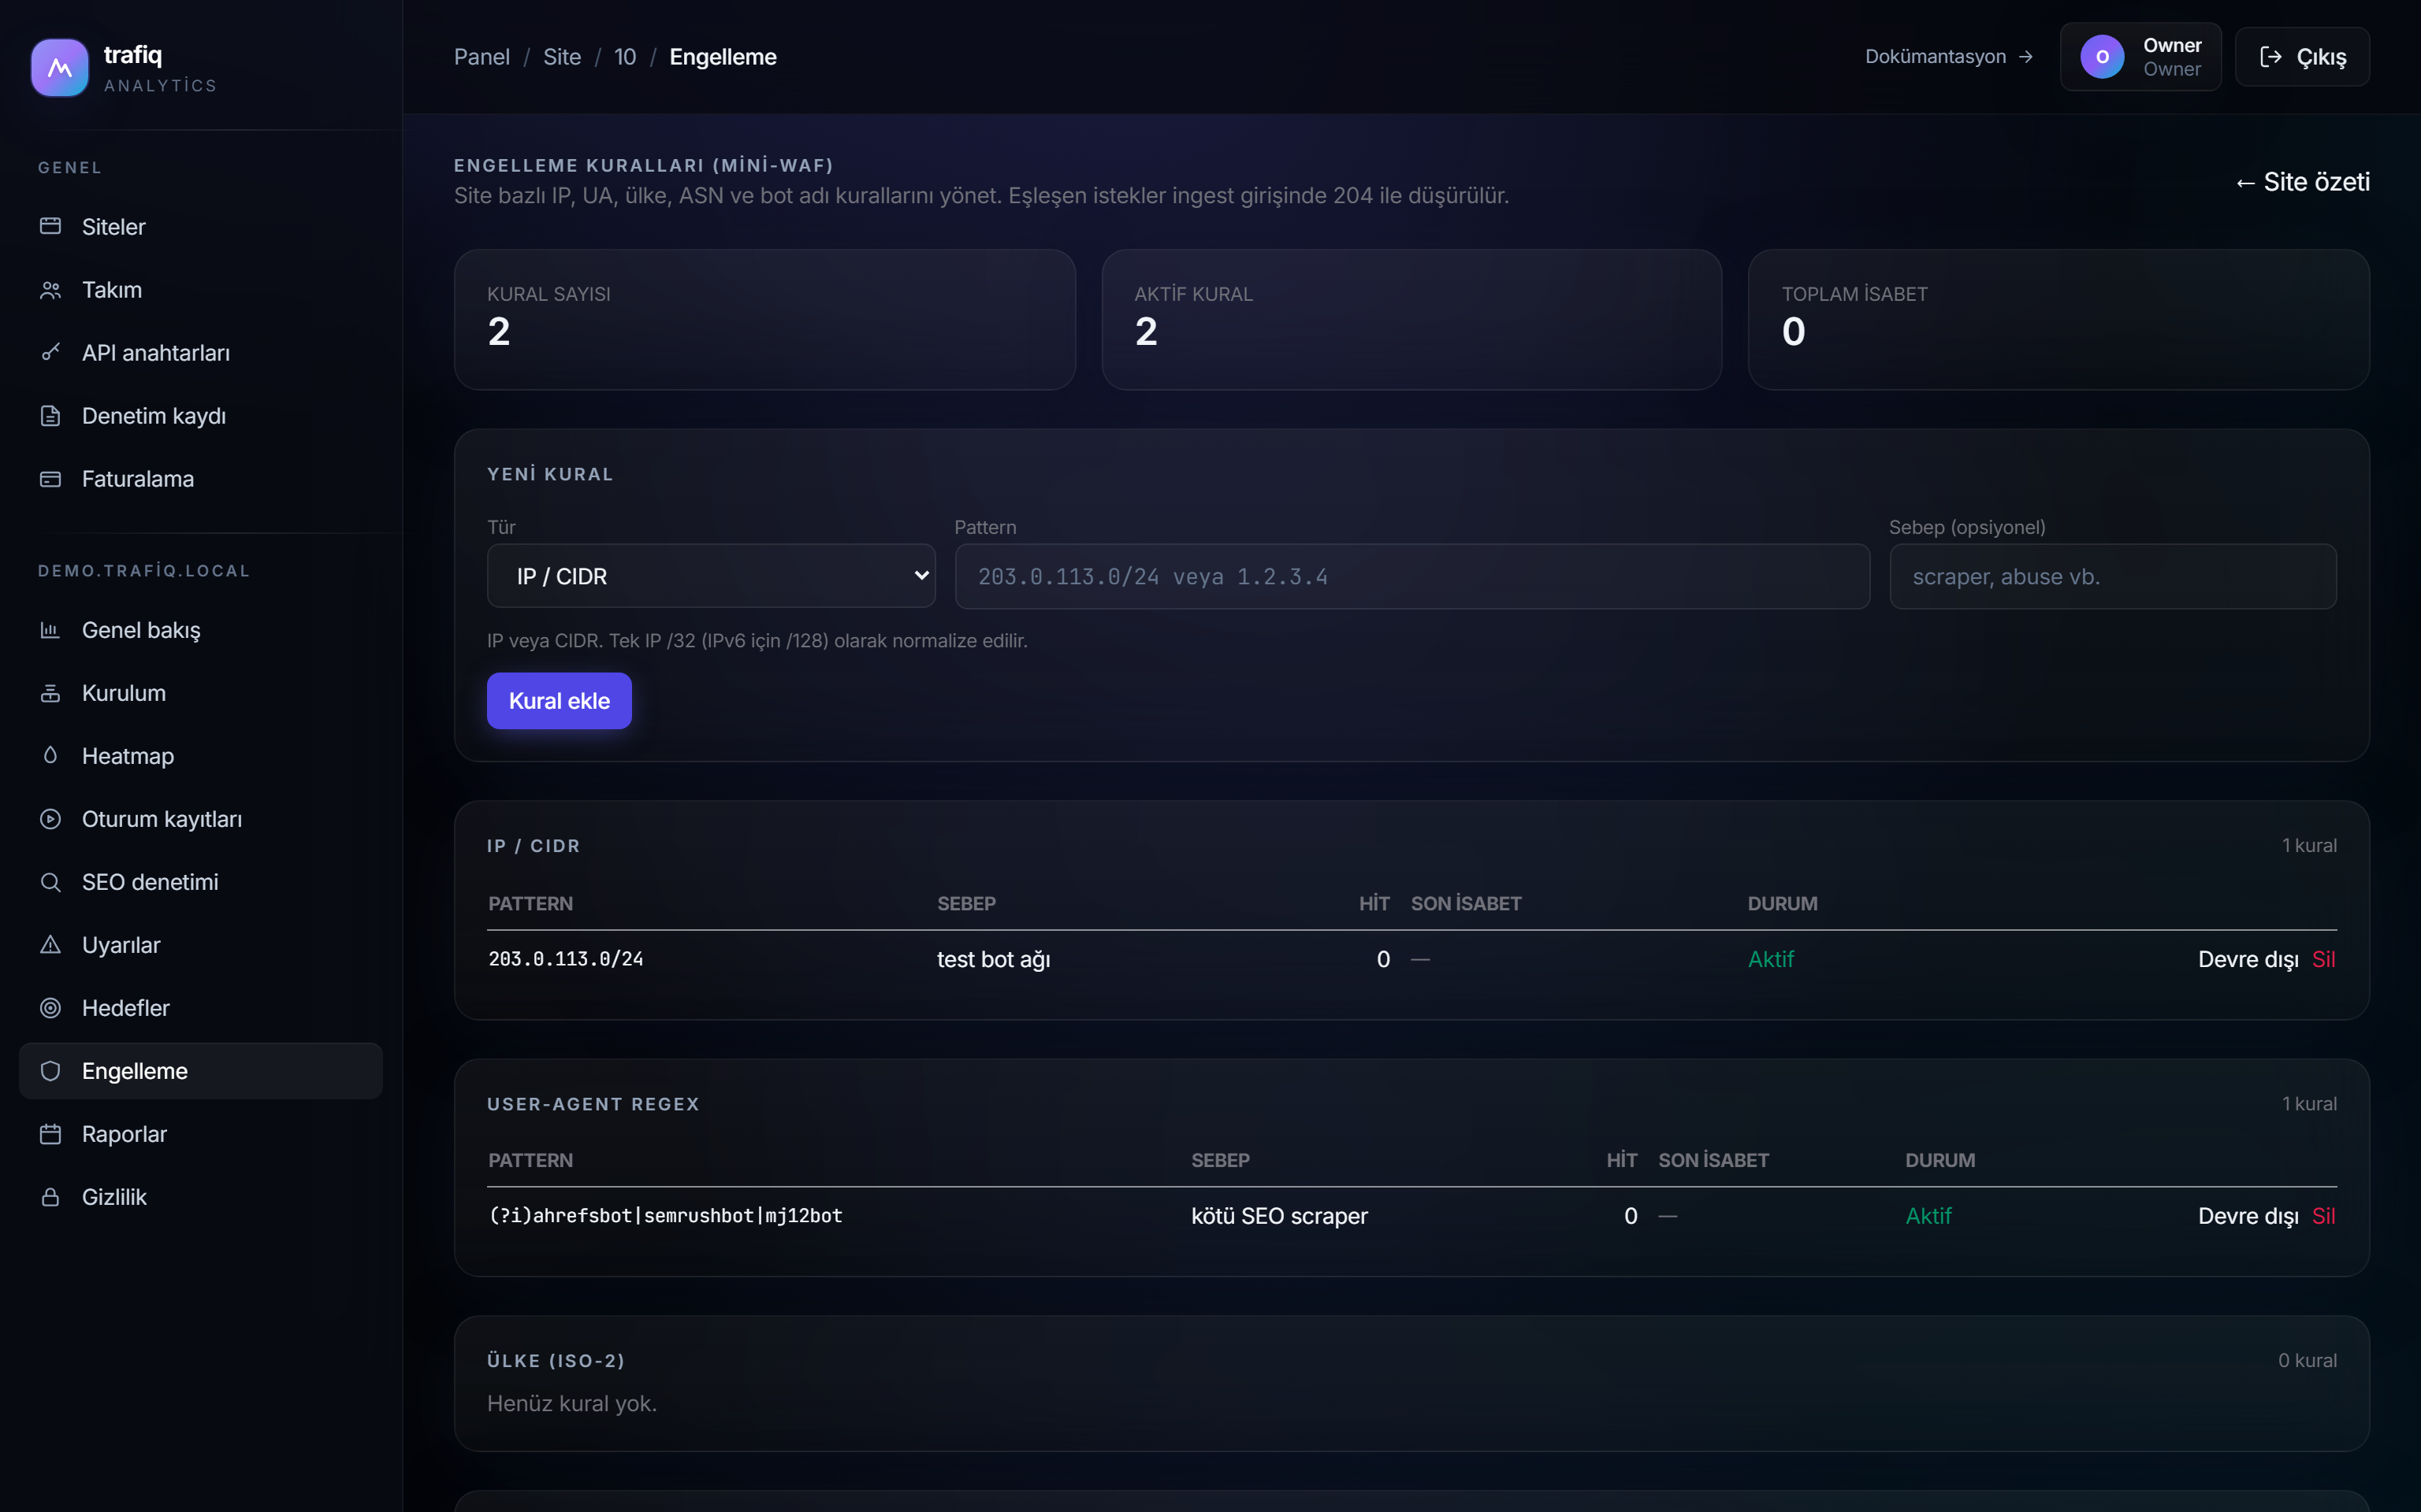Viewport: 2421px width, 1512px height.
Task: Open Siteler via its sidebar icon
Action: [x=50, y=226]
